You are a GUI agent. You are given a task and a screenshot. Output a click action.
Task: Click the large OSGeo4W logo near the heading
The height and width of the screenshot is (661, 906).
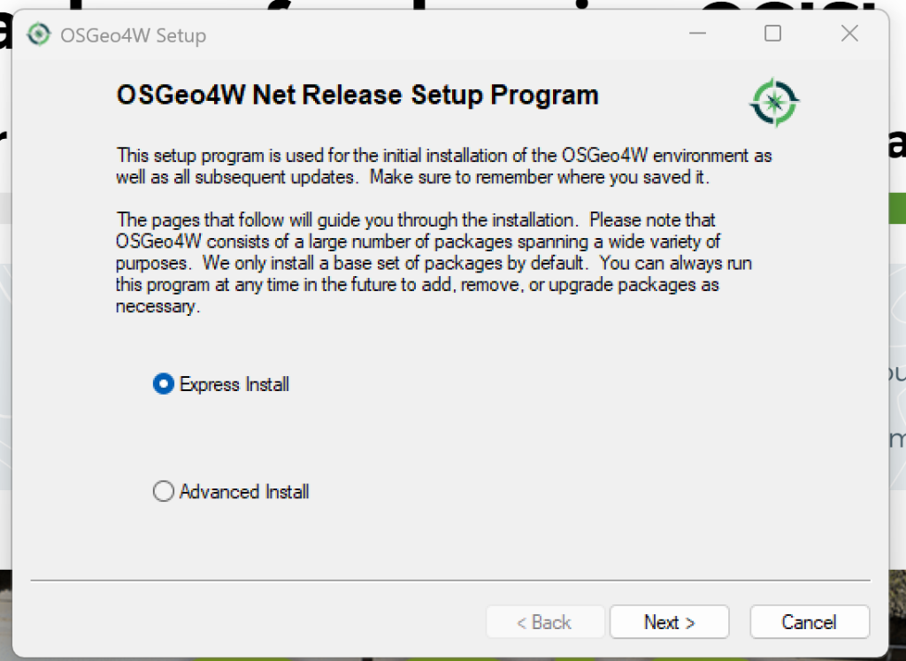coord(773,102)
